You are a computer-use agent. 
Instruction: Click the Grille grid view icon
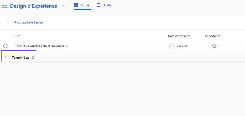click(76, 5)
